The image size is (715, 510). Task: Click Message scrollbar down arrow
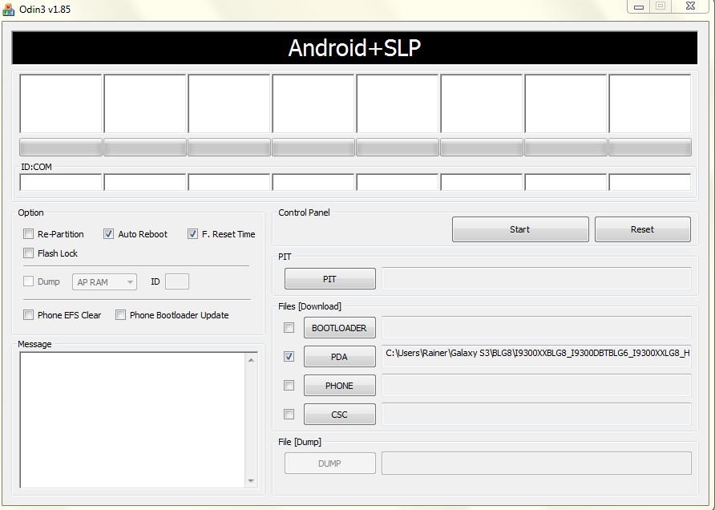point(251,481)
